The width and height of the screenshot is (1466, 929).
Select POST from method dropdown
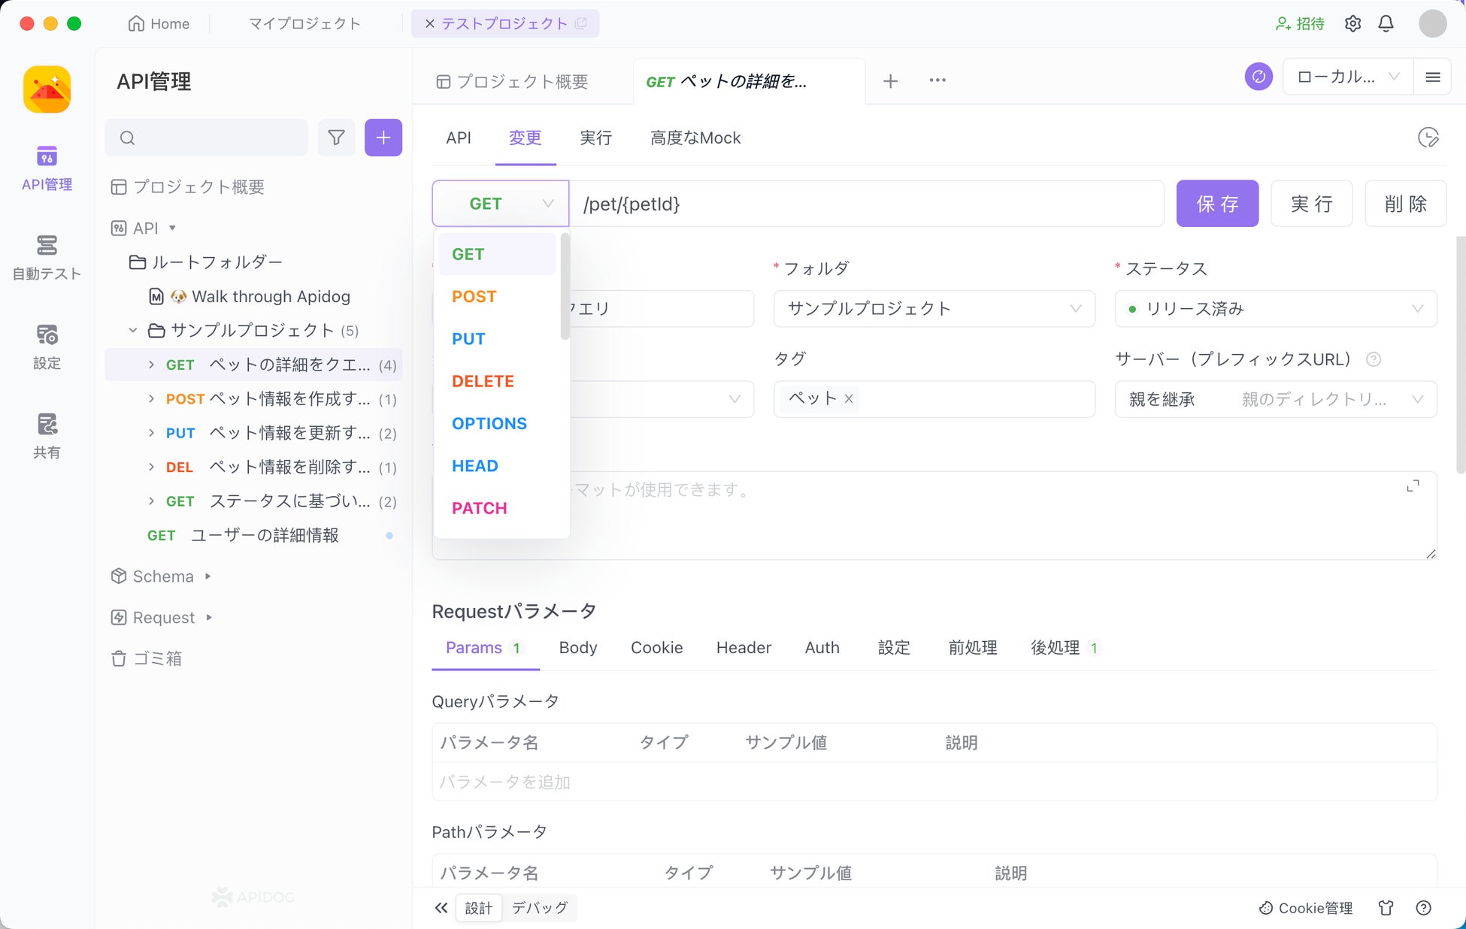pyautogui.click(x=474, y=296)
